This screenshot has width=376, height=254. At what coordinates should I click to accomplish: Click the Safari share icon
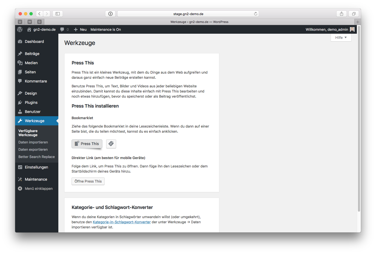pyautogui.click(x=341, y=14)
